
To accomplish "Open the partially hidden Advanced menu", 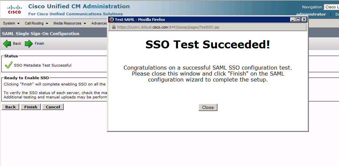I will pos(99,23).
